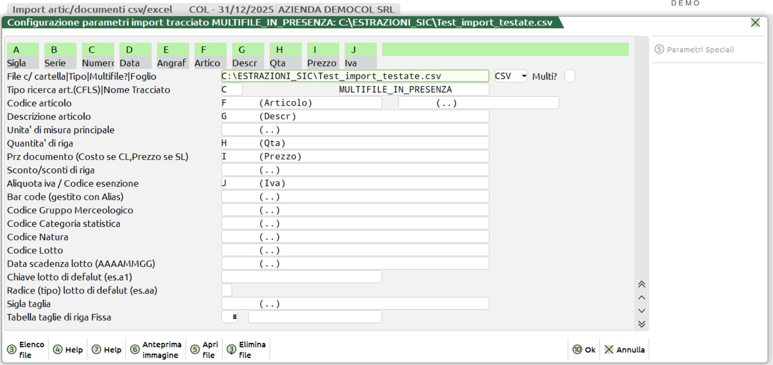Select column I Prezzo header

(x=323, y=56)
